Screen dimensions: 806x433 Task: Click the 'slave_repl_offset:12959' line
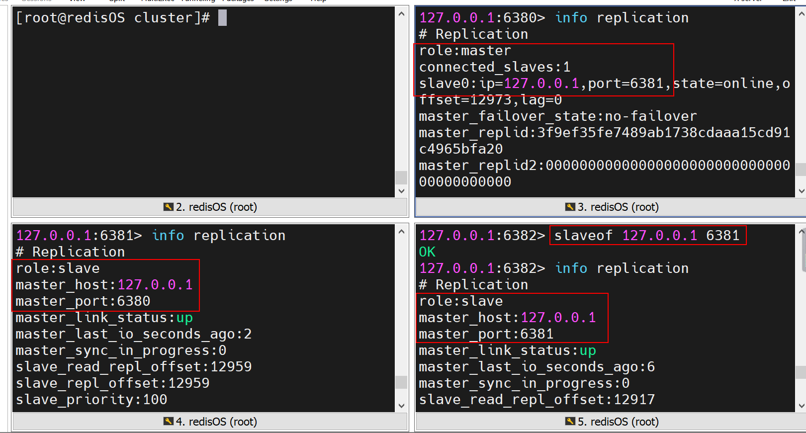pyautogui.click(x=112, y=383)
